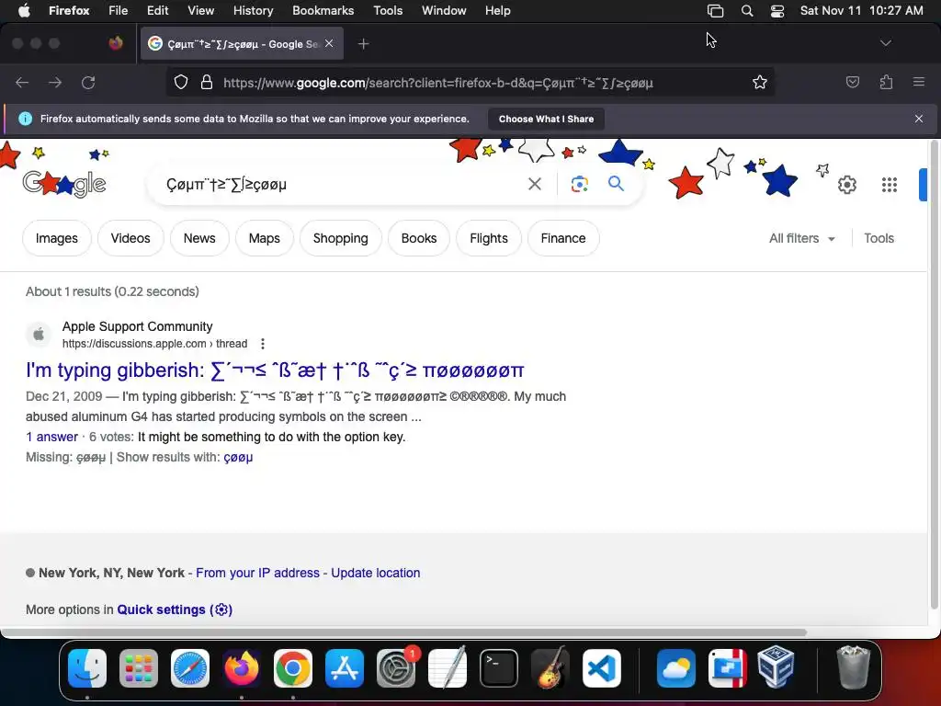
Task: Open tracking protection shield icon
Action: [181, 82]
